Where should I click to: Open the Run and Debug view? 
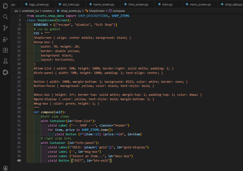pos(5,39)
